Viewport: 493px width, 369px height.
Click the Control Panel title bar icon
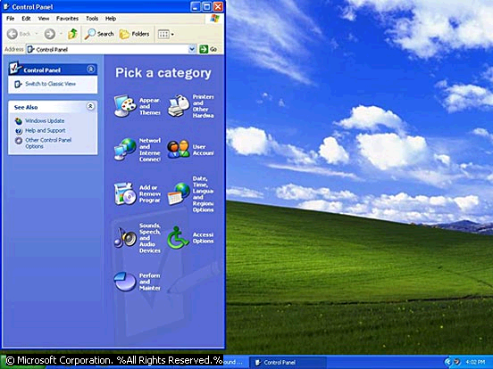tap(6, 6)
